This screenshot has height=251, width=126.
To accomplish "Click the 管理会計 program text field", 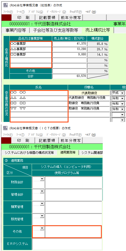I will point(74,195).
